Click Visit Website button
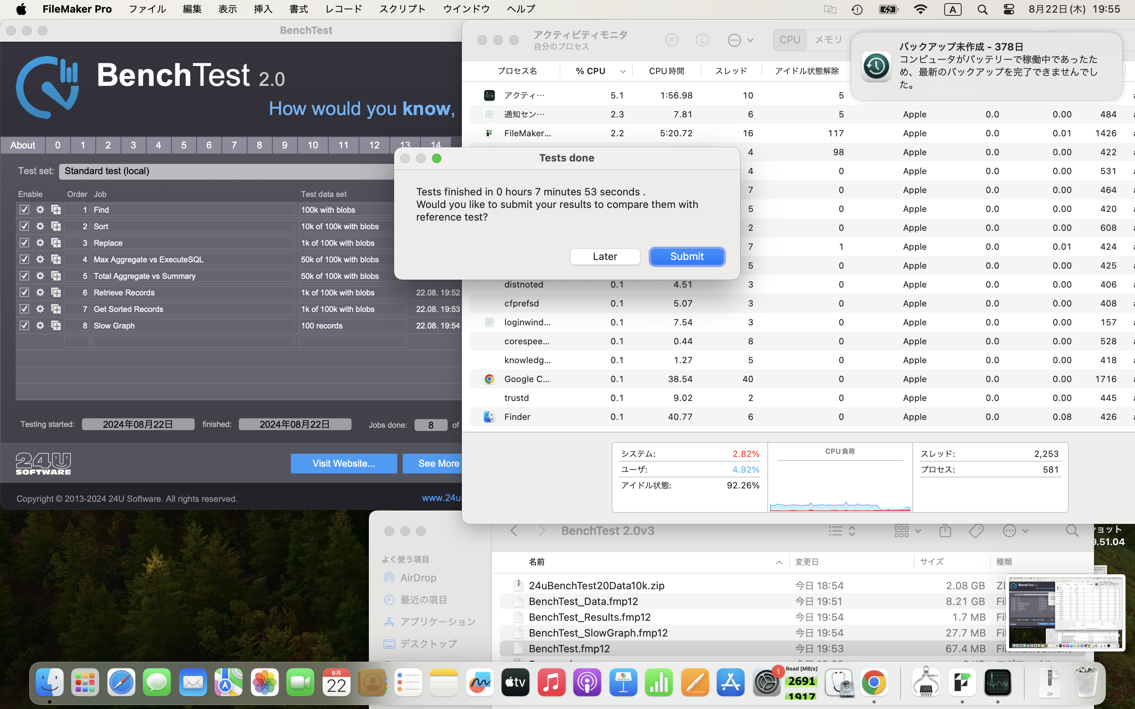Image resolution: width=1135 pixels, height=709 pixels. point(344,463)
